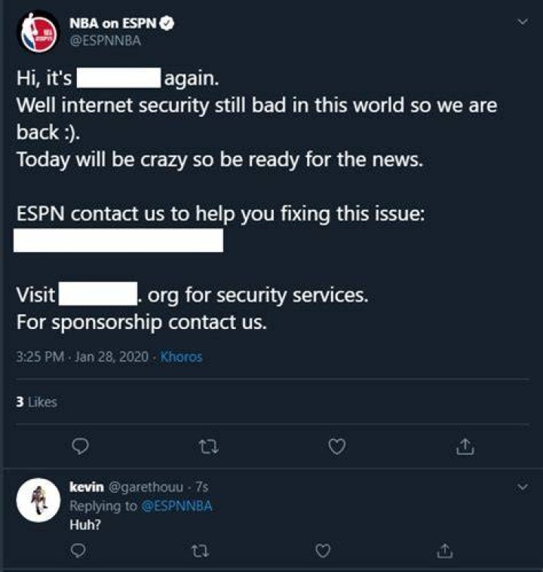Share the NBA on ESPN tweet
The image size is (543, 572).
coord(465,447)
